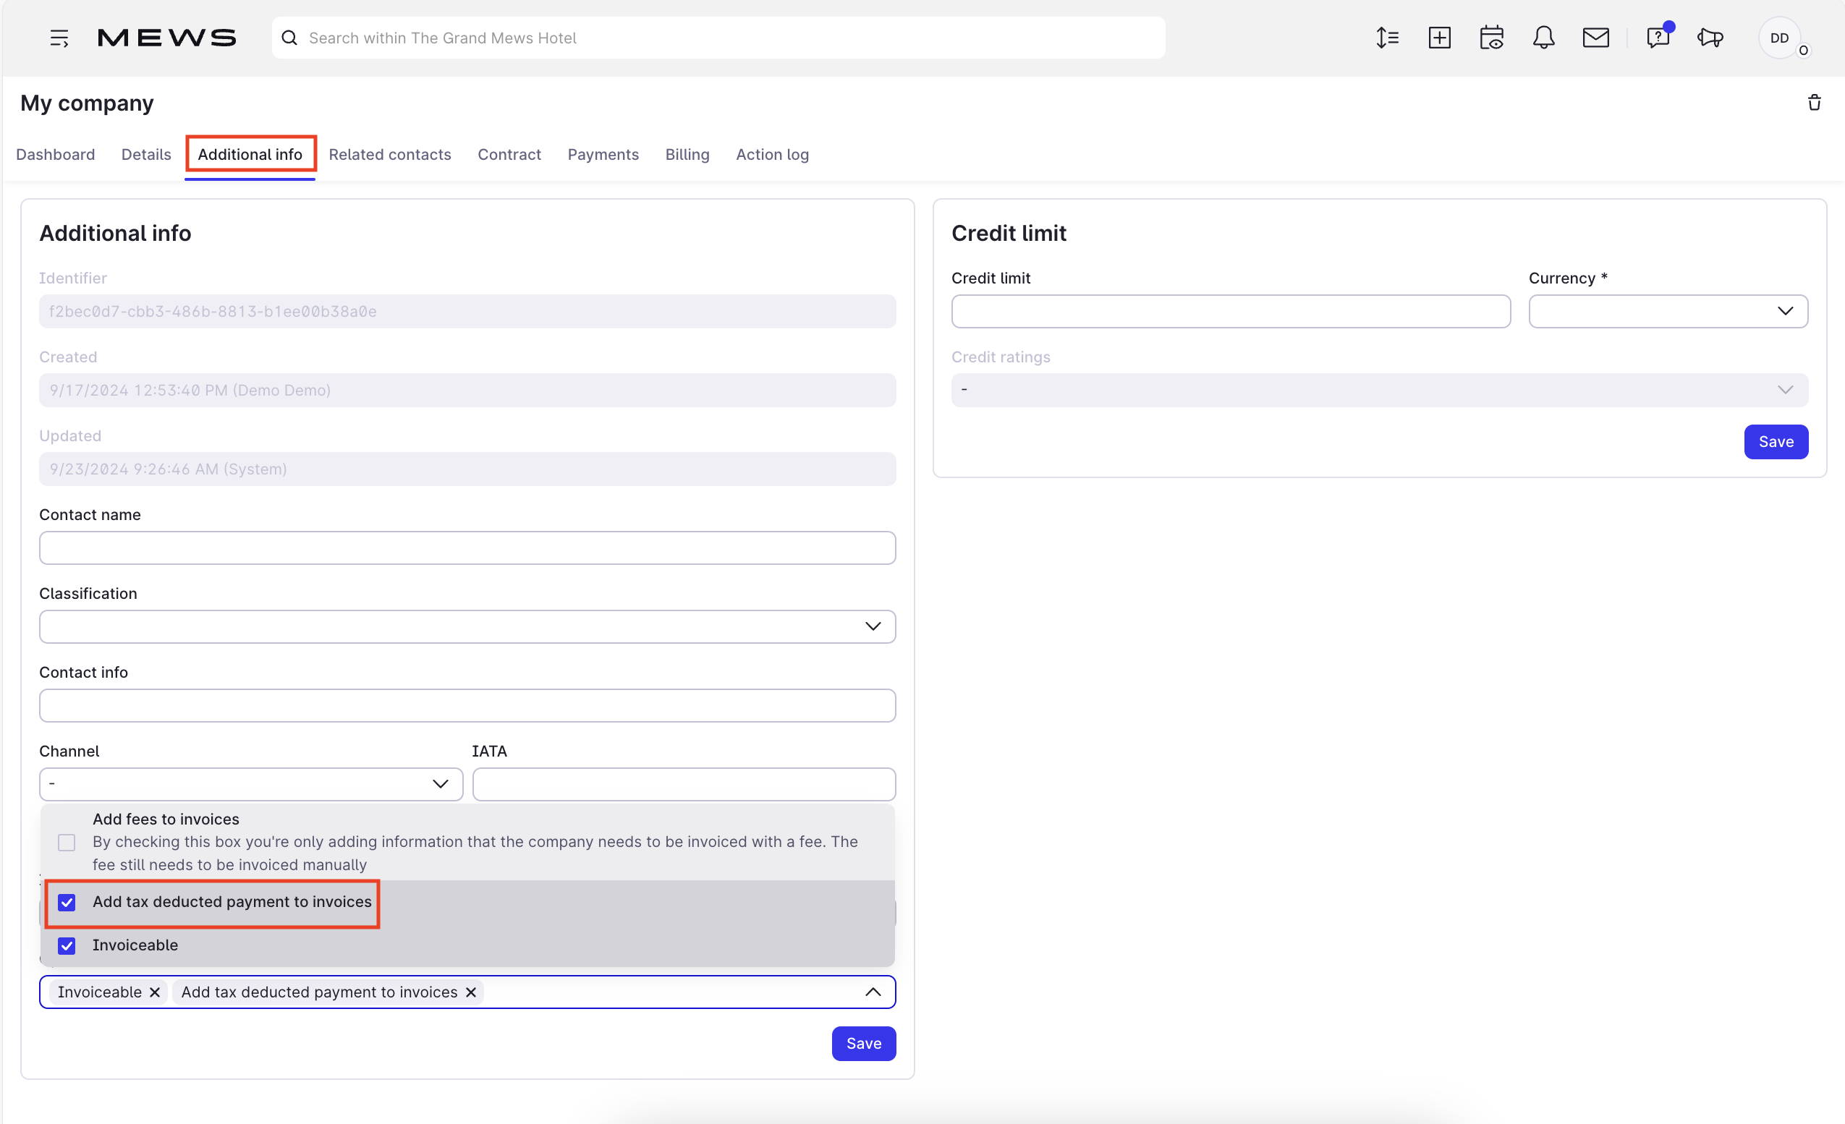Uncheck Add tax deducted payment to invoices
This screenshot has height=1124, width=1845.
67,903
